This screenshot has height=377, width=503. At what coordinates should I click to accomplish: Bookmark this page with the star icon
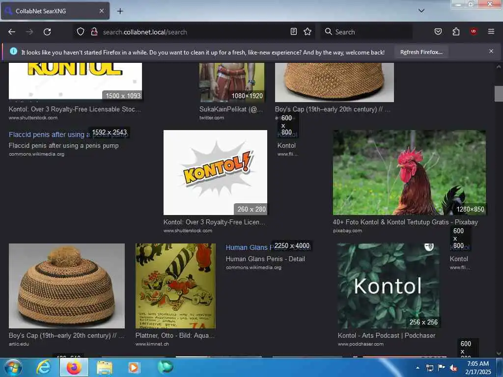coord(307,31)
